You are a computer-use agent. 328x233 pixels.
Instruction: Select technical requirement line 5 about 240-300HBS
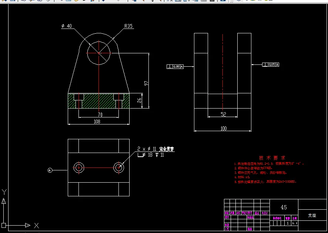tap(265, 182)
